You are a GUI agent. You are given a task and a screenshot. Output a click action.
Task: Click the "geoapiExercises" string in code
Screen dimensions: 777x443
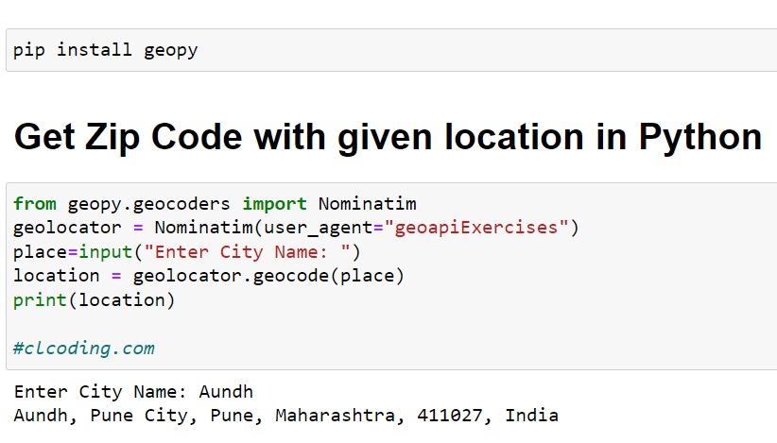[476, 228]
